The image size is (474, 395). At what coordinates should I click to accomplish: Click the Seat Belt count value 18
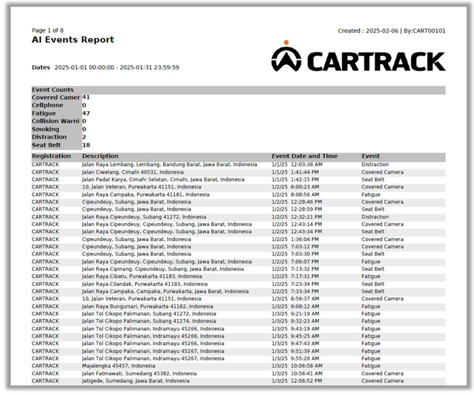click(86, 145)
